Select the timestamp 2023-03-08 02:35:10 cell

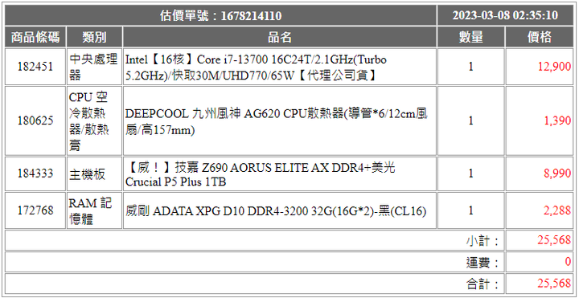click(505, 15)
